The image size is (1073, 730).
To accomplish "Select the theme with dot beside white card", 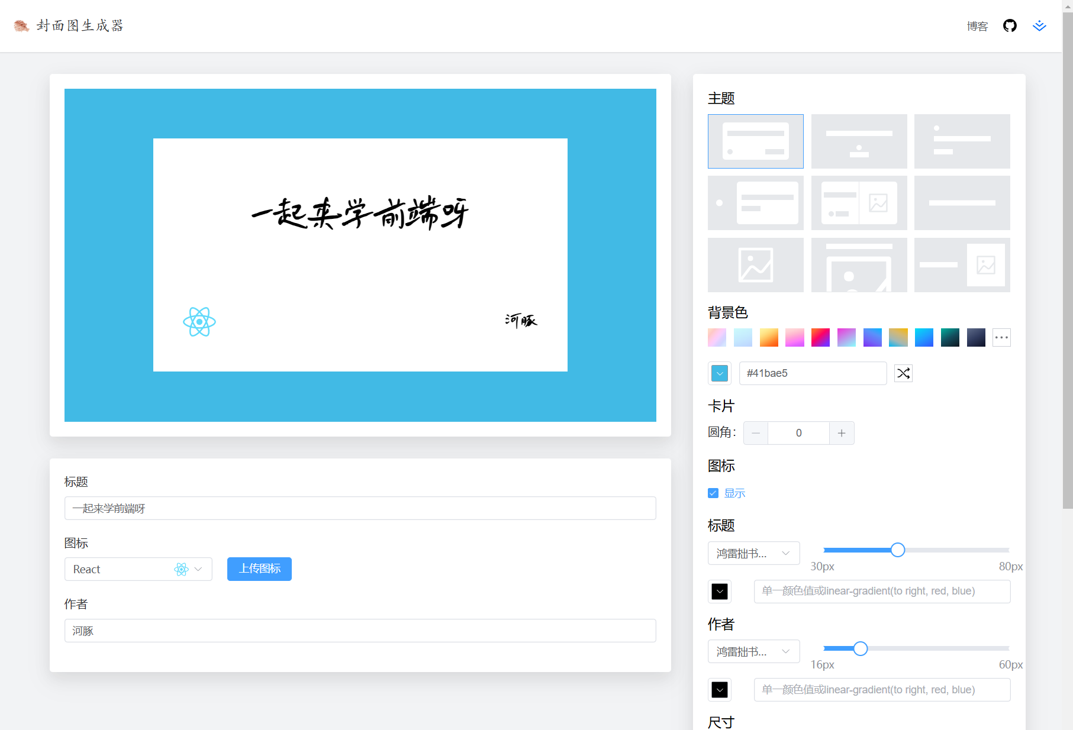I will point(756,203).
